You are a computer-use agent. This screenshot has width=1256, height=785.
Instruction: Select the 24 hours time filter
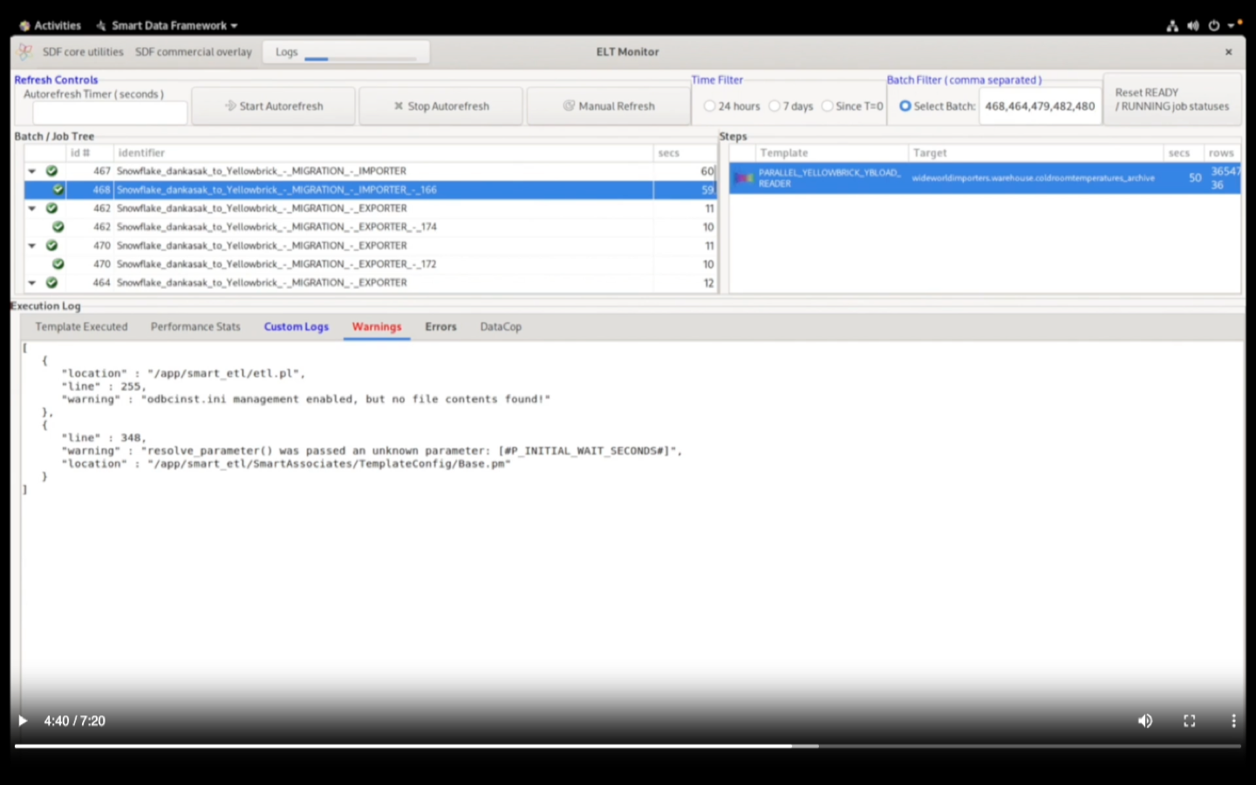click(710, 106)
